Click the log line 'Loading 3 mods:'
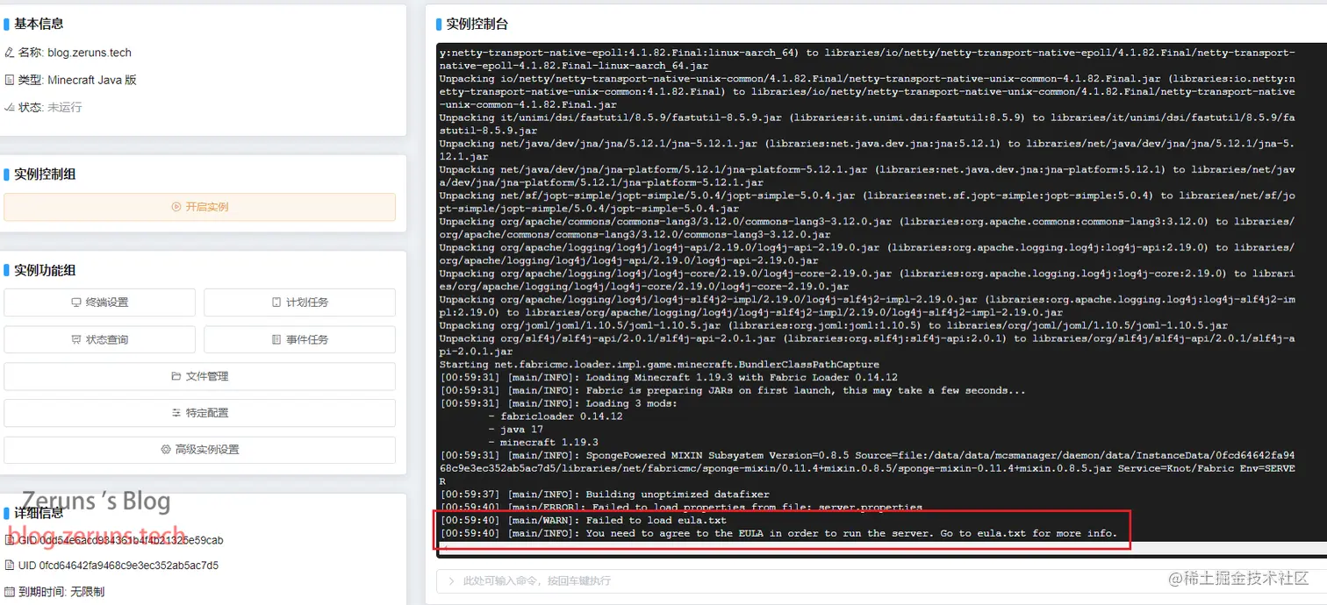 click(558, 403)
